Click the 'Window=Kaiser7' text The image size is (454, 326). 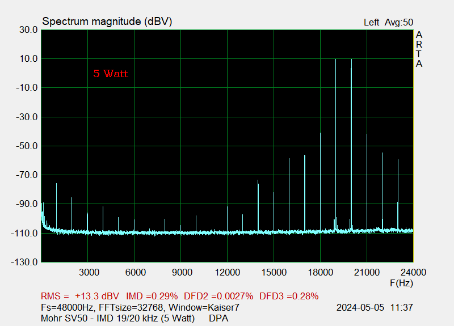click(x=204, y=307)
